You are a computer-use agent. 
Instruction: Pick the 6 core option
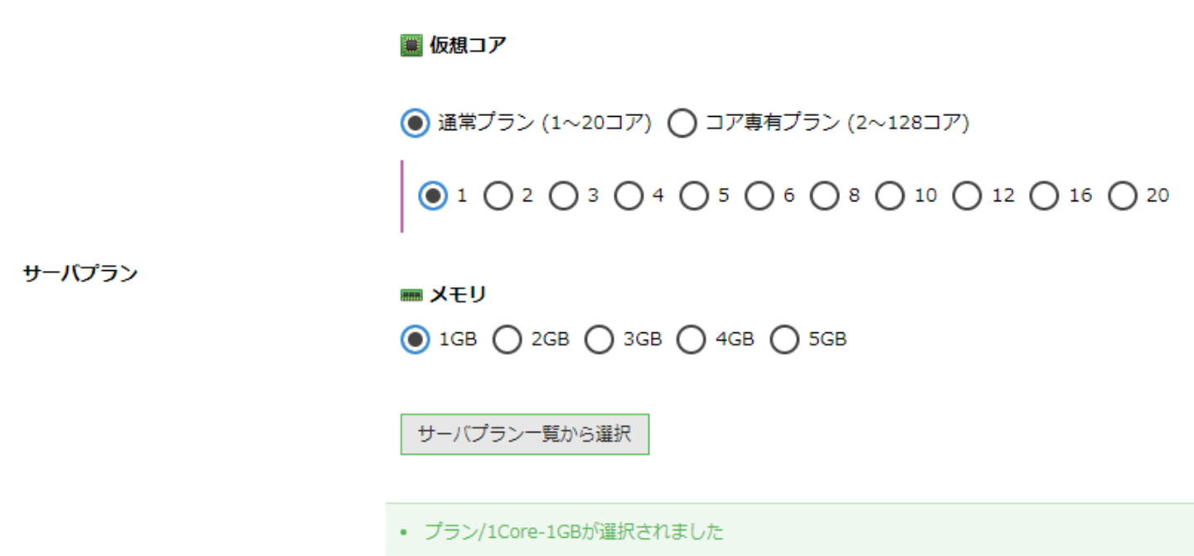760,196
